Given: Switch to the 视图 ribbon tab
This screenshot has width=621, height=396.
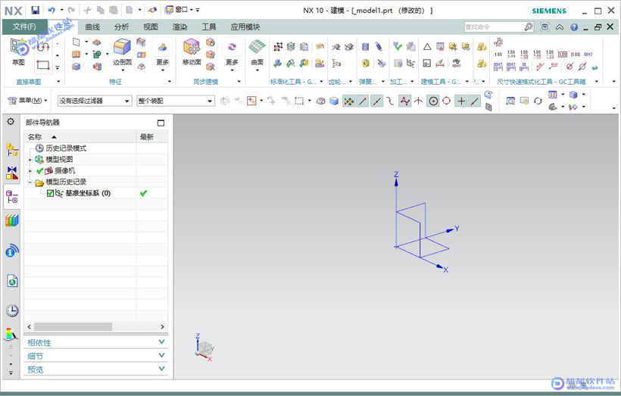Looking at the screenshot, I should tap(151, 27).
